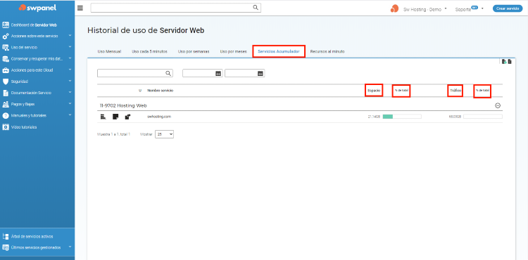Click the magnifier in the top search bar
The image size is (528, 260).
pyautogui.click(x=256, y=8)
